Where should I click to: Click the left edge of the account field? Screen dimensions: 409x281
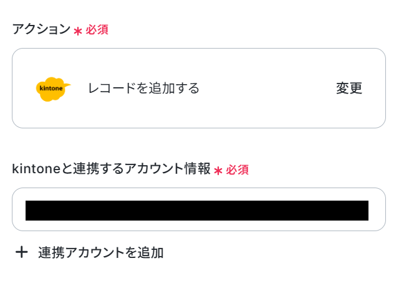(18, 209)
